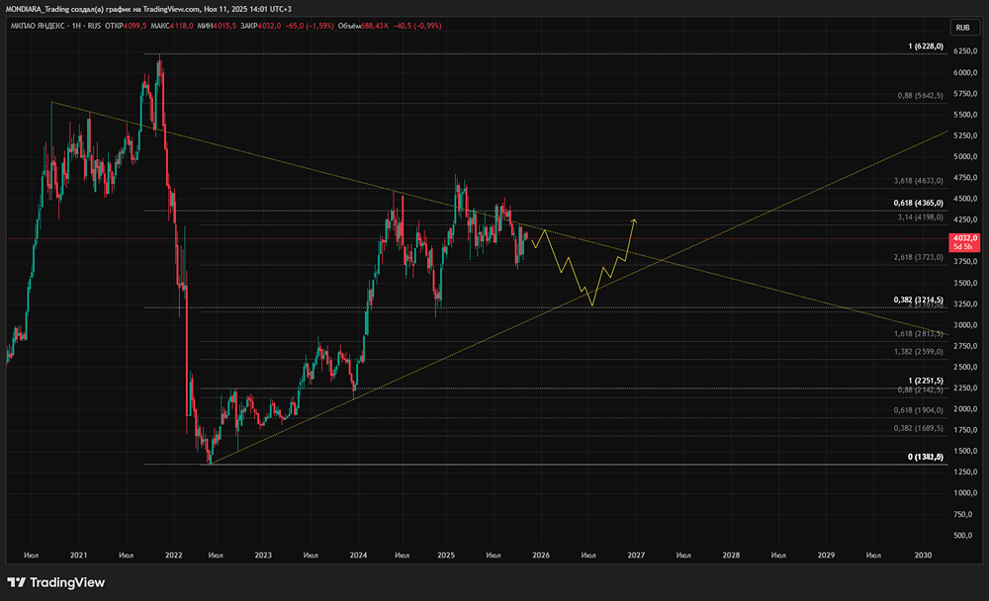Image resolution: width=989 pixels, height=601 pixels.
Task: Click the 2030 label on time axis
Action: click(x=923, y=556)
